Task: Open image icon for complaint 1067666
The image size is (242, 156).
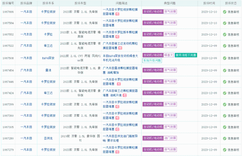Action: [117, 14]
